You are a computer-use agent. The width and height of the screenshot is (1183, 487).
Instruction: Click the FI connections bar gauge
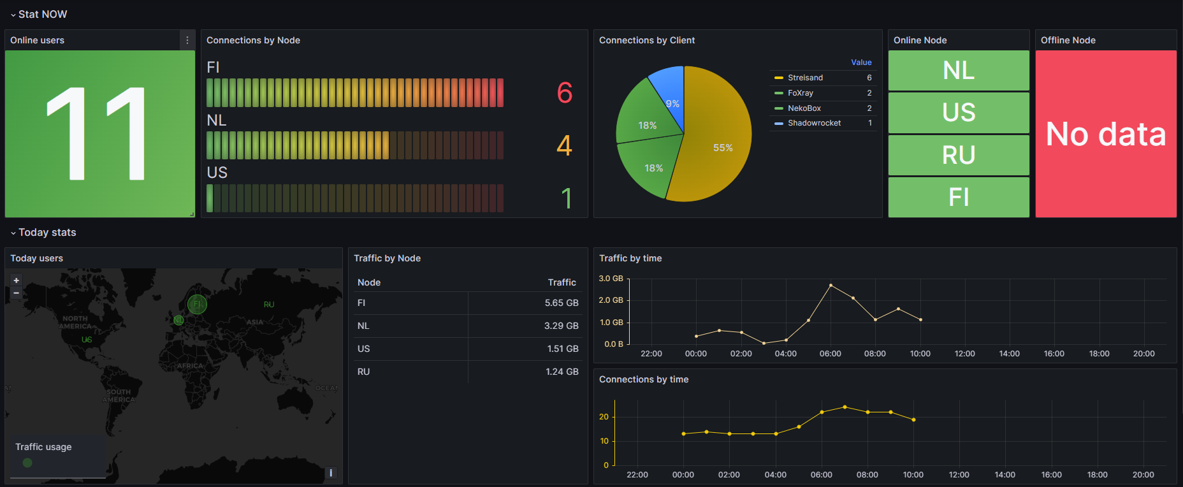click(x=355, y=92)
